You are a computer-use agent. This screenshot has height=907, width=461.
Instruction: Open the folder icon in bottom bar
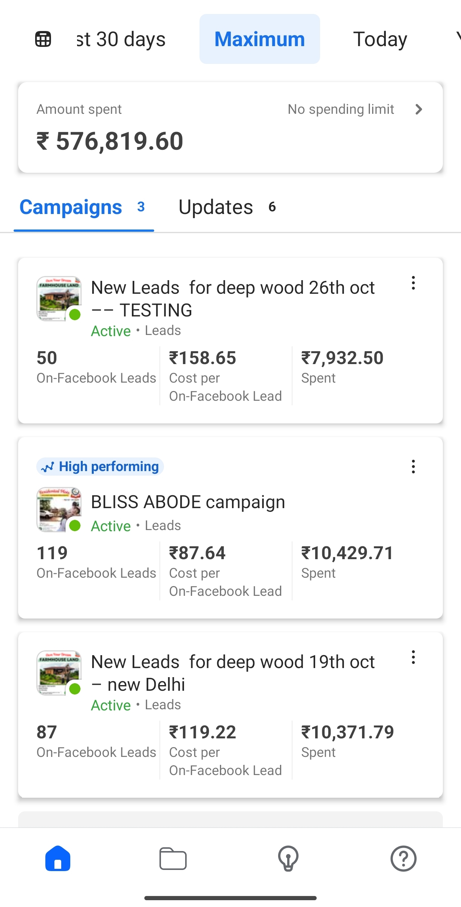click(173, 859)
